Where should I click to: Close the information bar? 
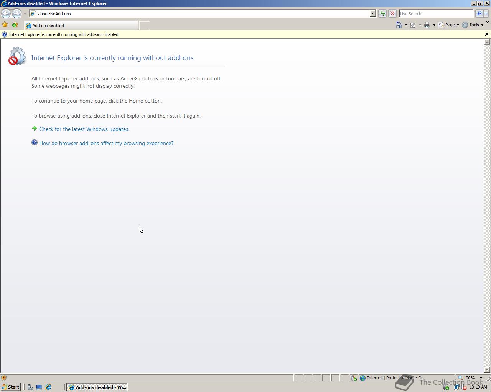pyautogui.click(x=487, y=34)
